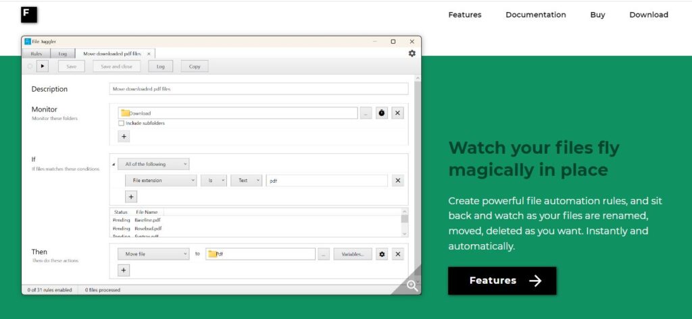
Task: Remove the Download monitor folder with X
Action: pos(398,113)
